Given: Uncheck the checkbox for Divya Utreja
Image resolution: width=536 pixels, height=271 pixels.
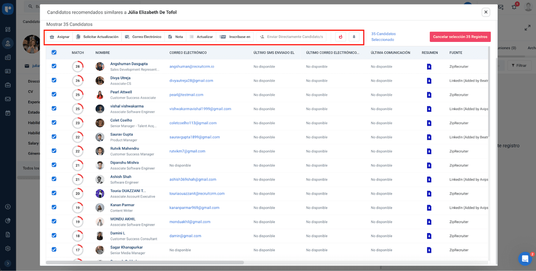Looking at the screenshot, I should (54, 81).
